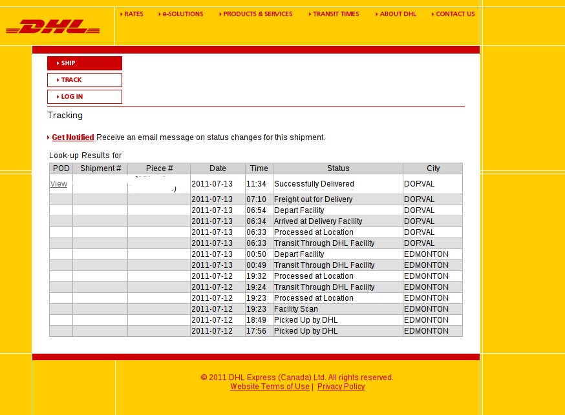View the proof of delivery link
The image size is (565, 415).
[59, 184]
